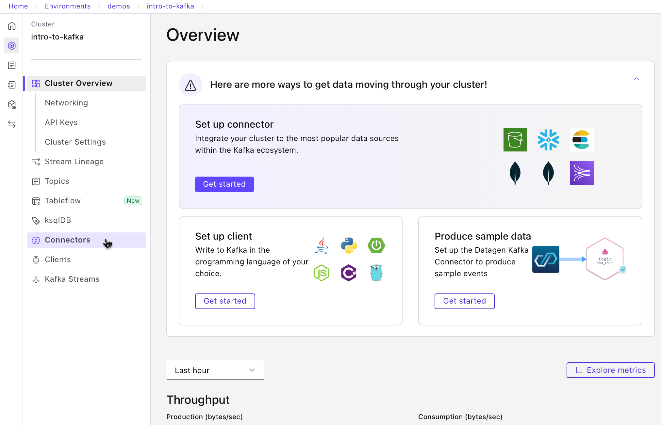
Task: Click the Explore metrics button
Action: (x=610, y=370)
